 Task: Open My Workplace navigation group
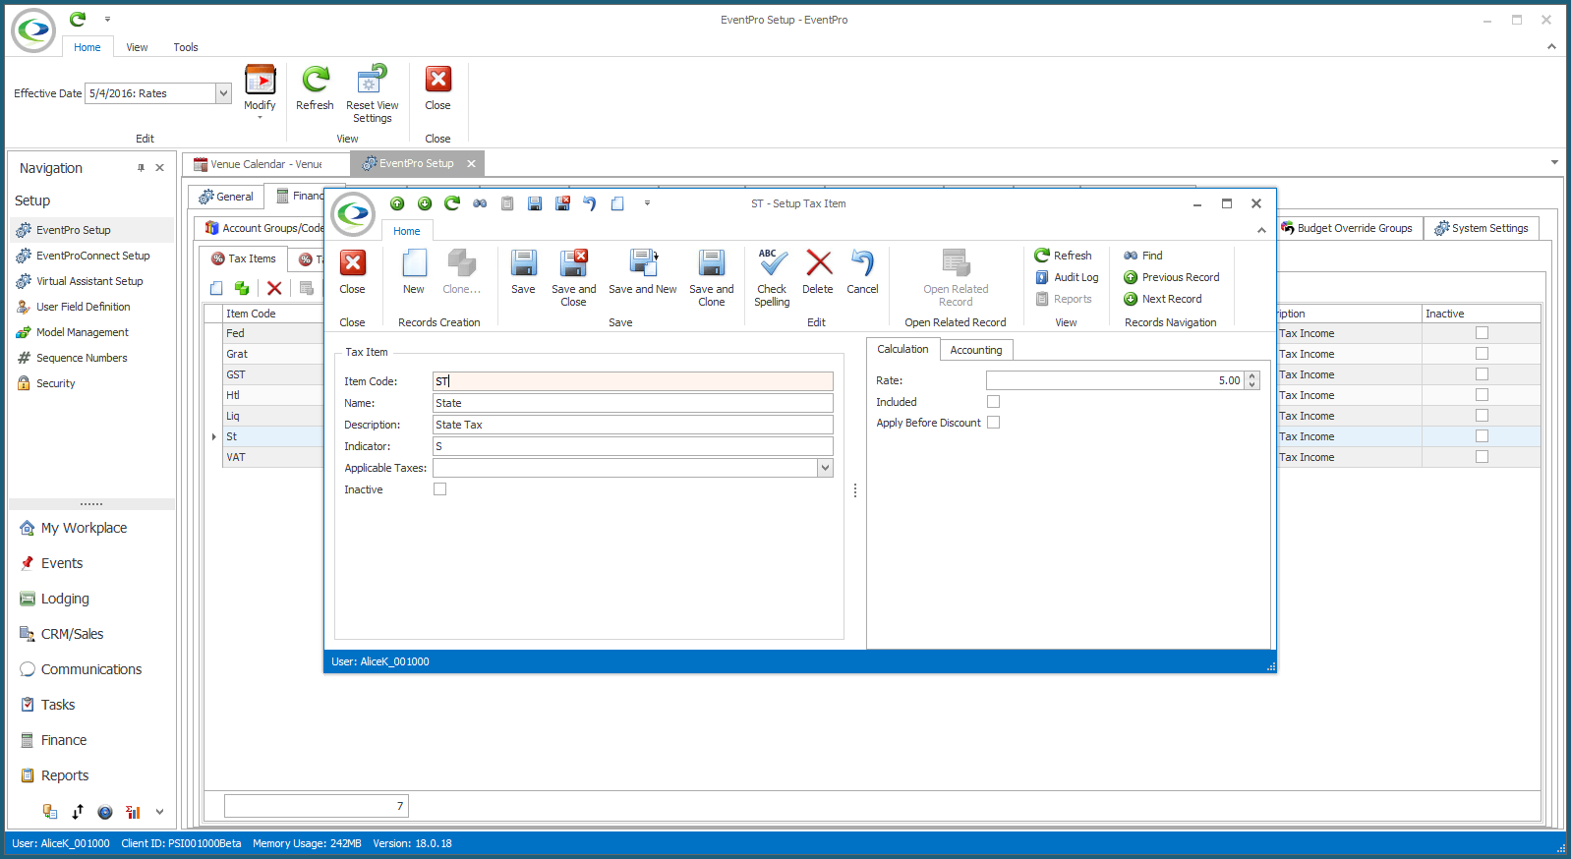84,528
